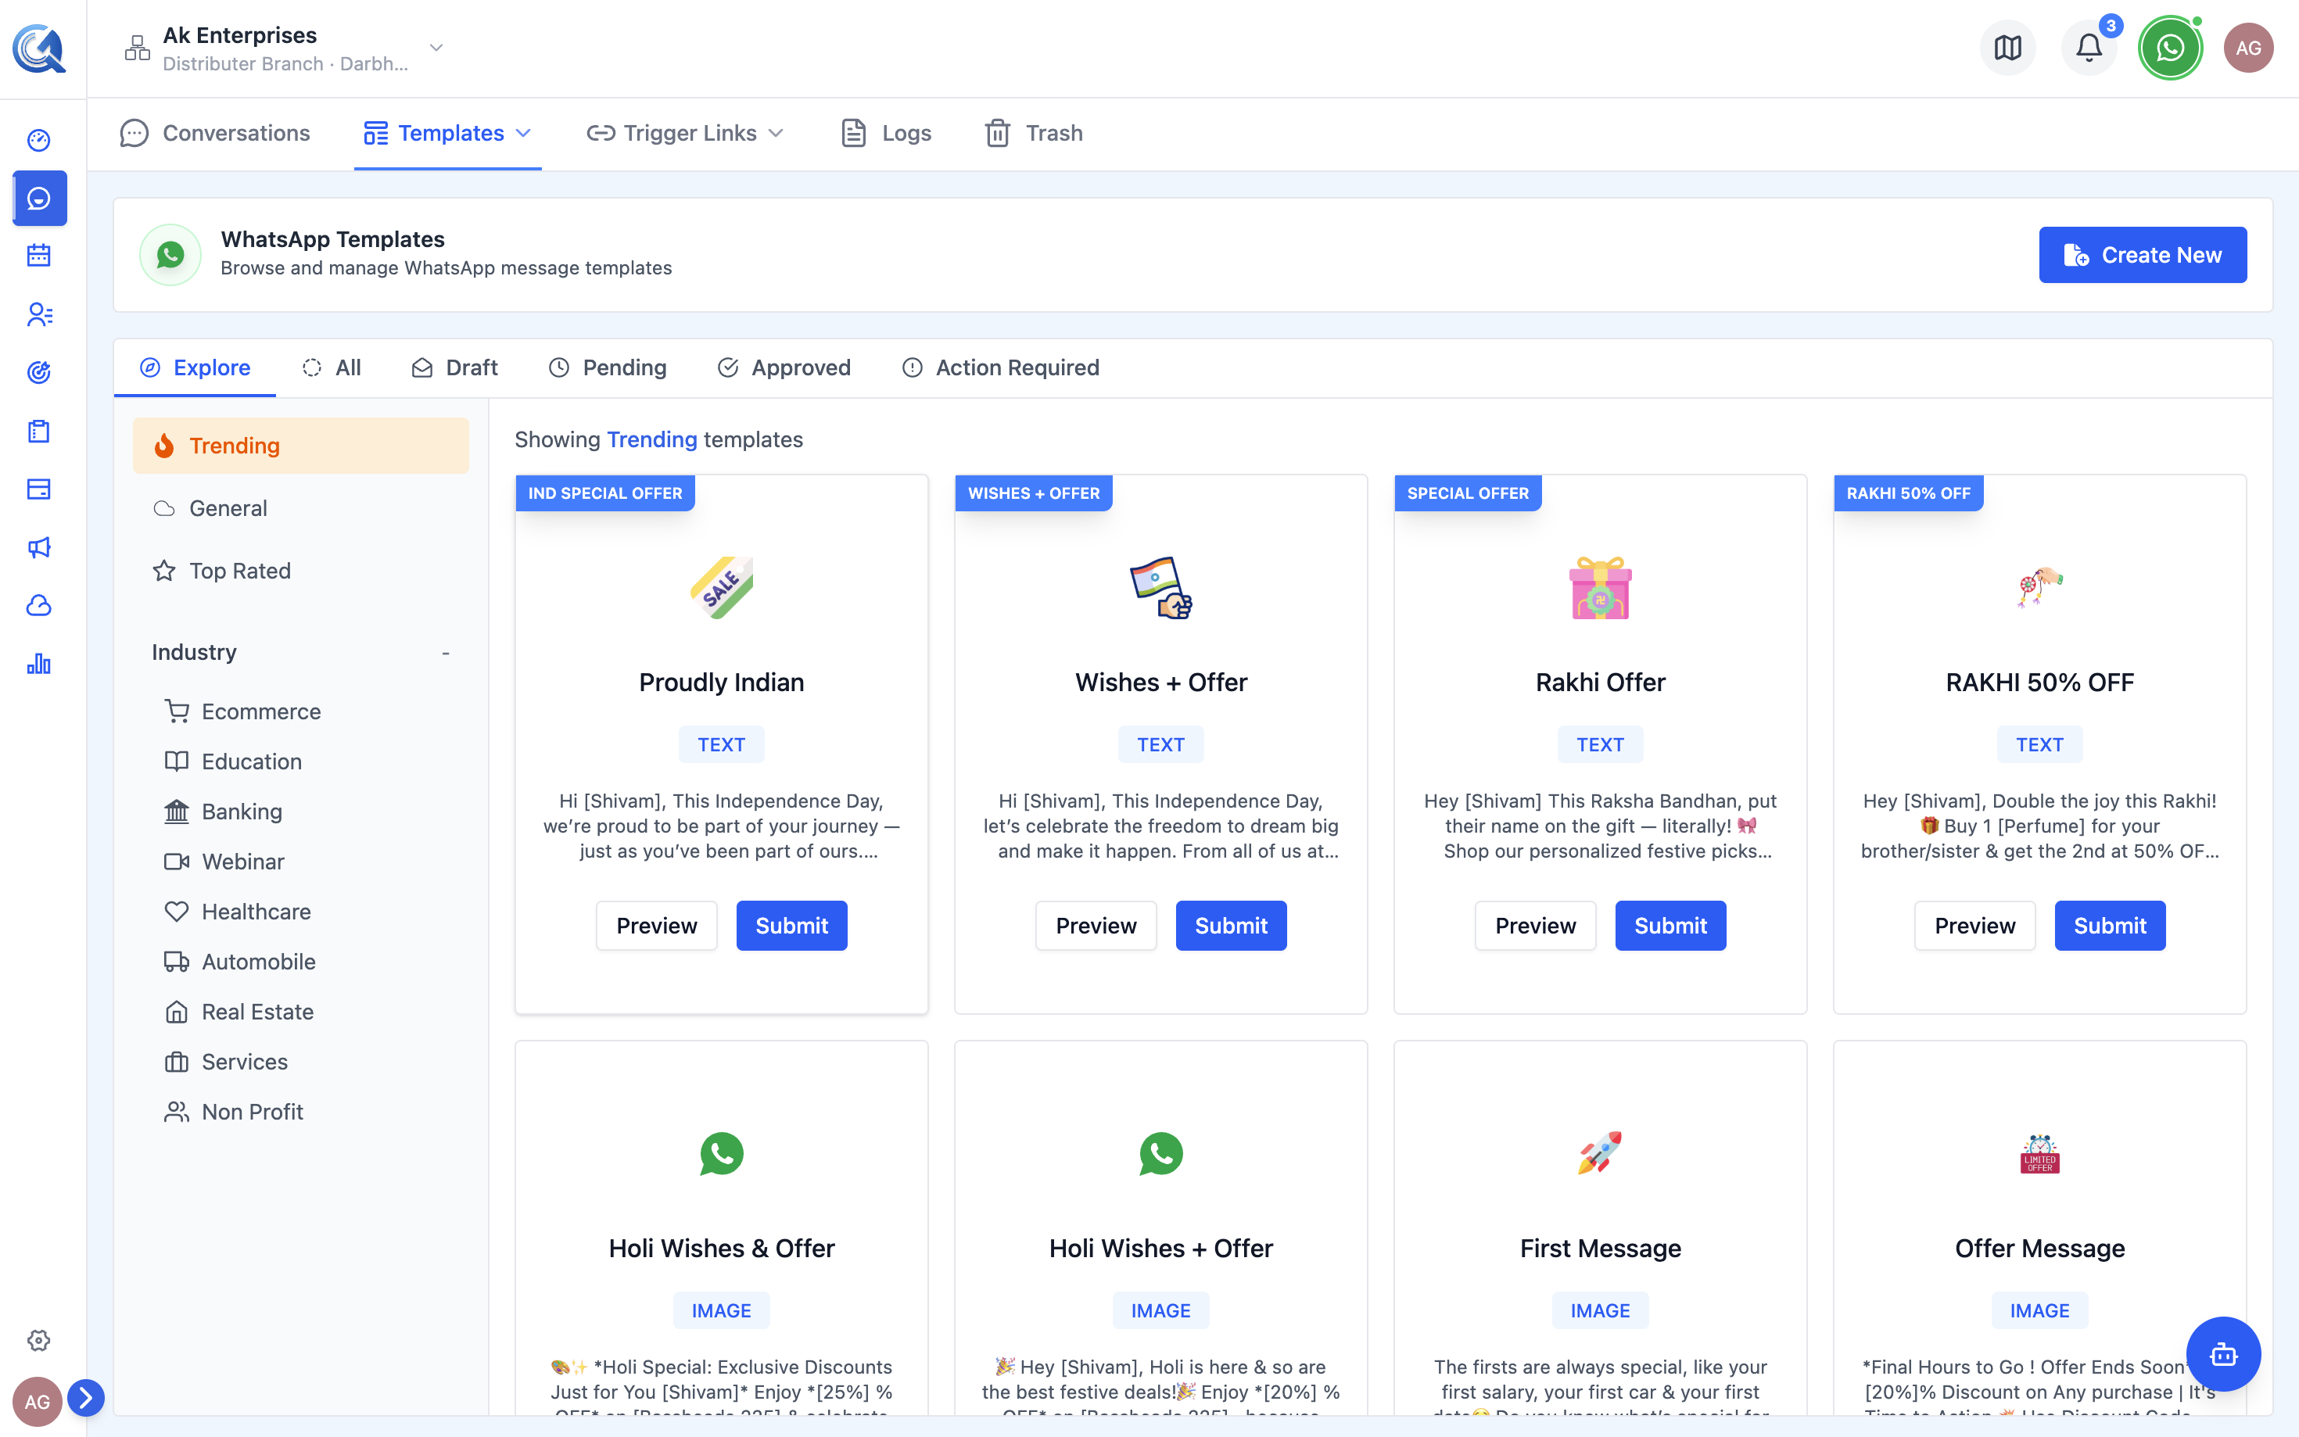Open the Ak Enterprises branch switcher
Viewport: 2299px width, 1437px height.
[x=284, y=48]
